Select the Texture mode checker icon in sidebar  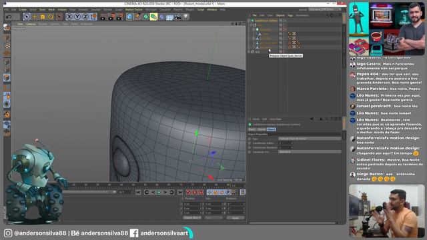(7, 46)
